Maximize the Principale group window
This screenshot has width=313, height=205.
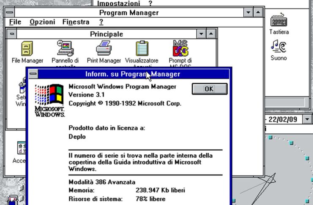click(211, 34)
